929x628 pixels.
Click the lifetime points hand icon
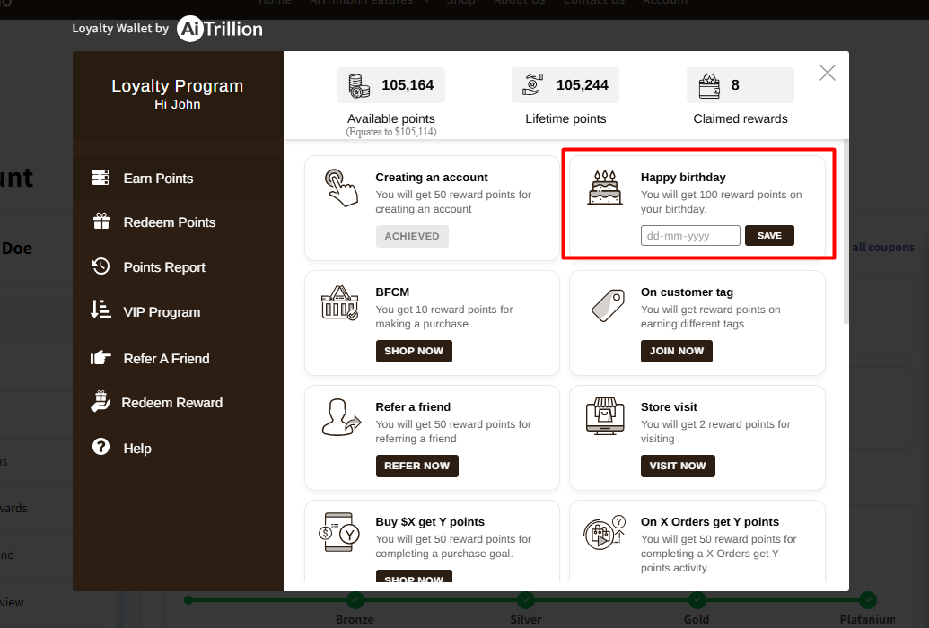tap(533, 86)
